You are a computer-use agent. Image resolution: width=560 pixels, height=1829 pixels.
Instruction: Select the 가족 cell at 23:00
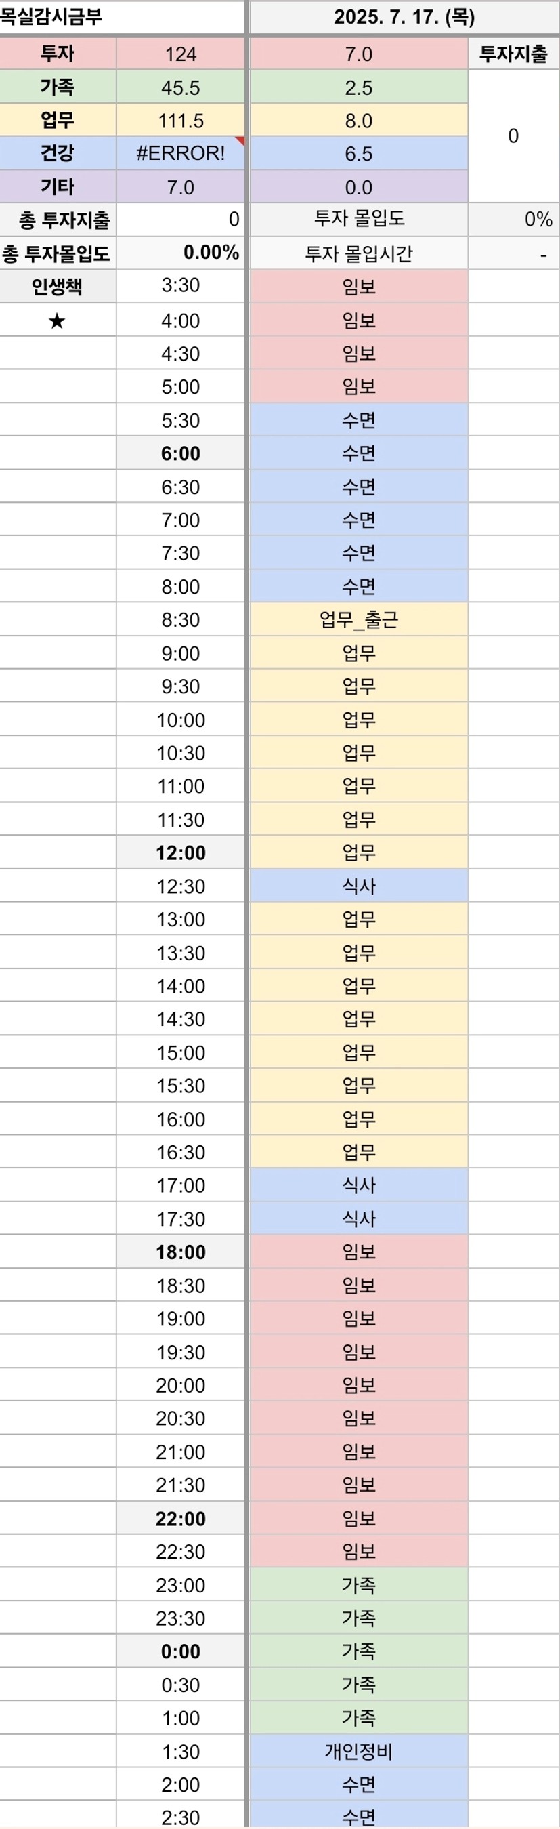tap(359, 1585)
